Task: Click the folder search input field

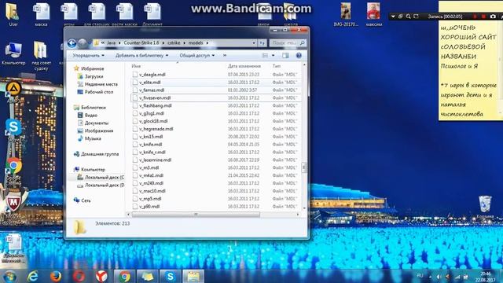Action: click(287, 42)
